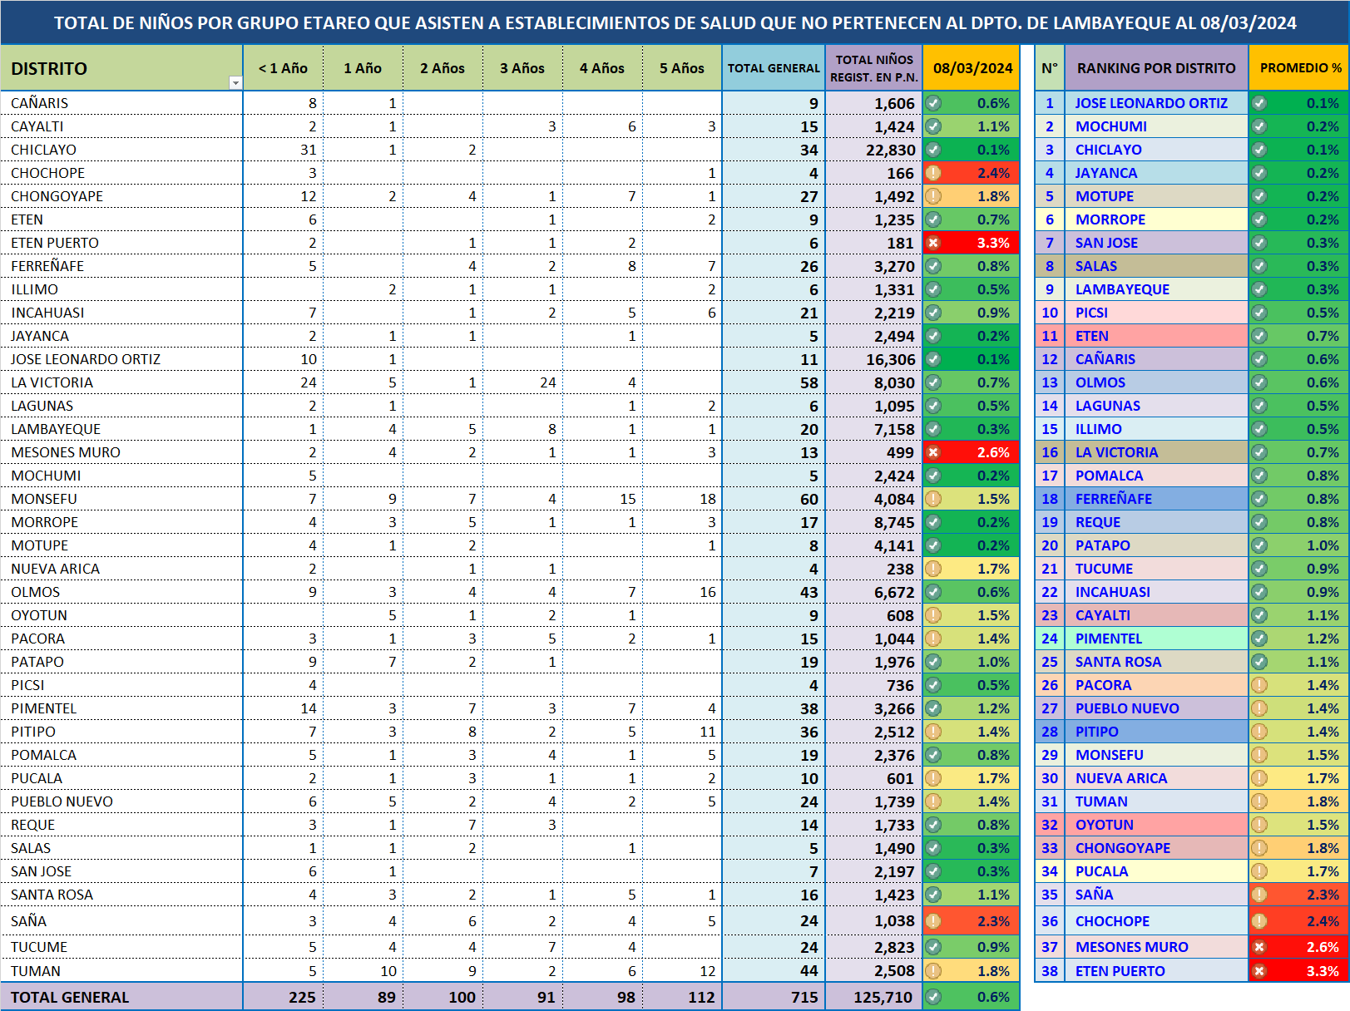Click green check icon in ranking row 1
Screen dimensions: 1350x1011
click(1259, 103)
